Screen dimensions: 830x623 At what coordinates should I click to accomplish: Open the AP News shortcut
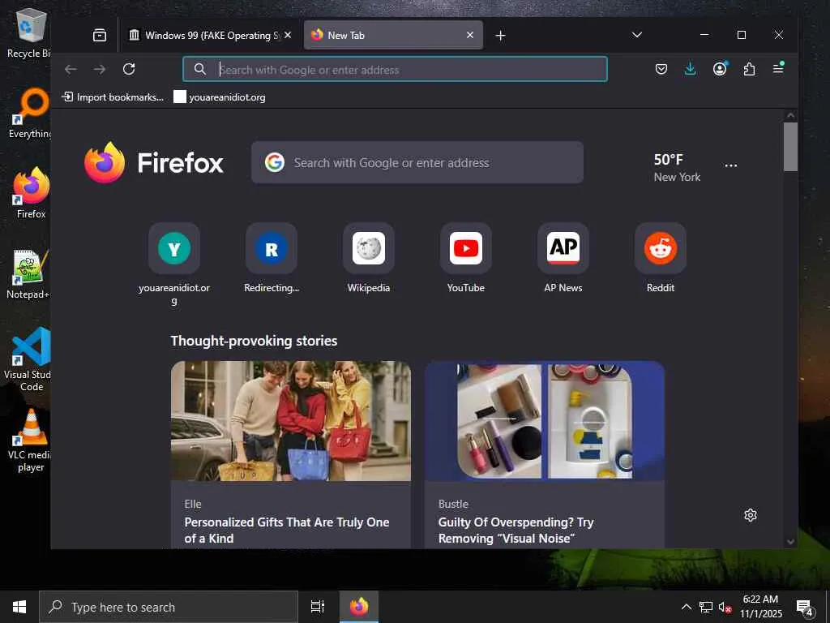(x=563, y=248)
